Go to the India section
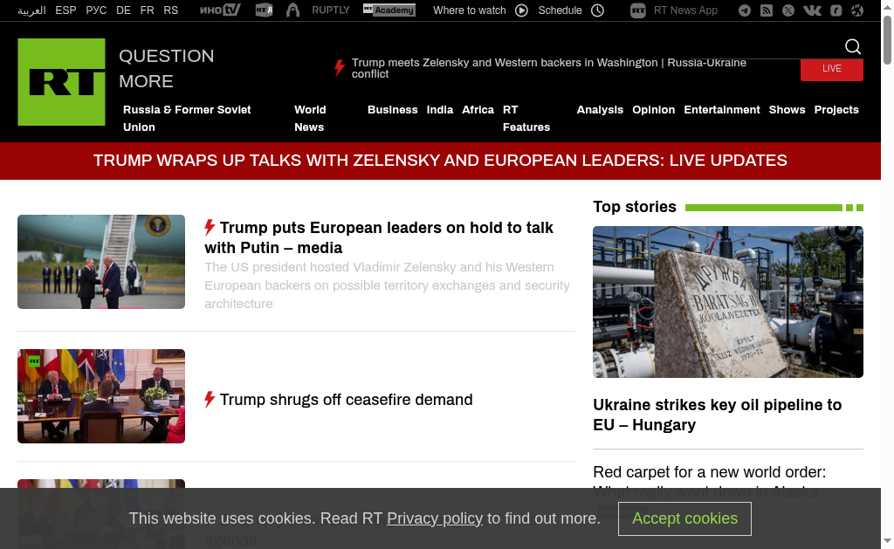 pos(440,109)
